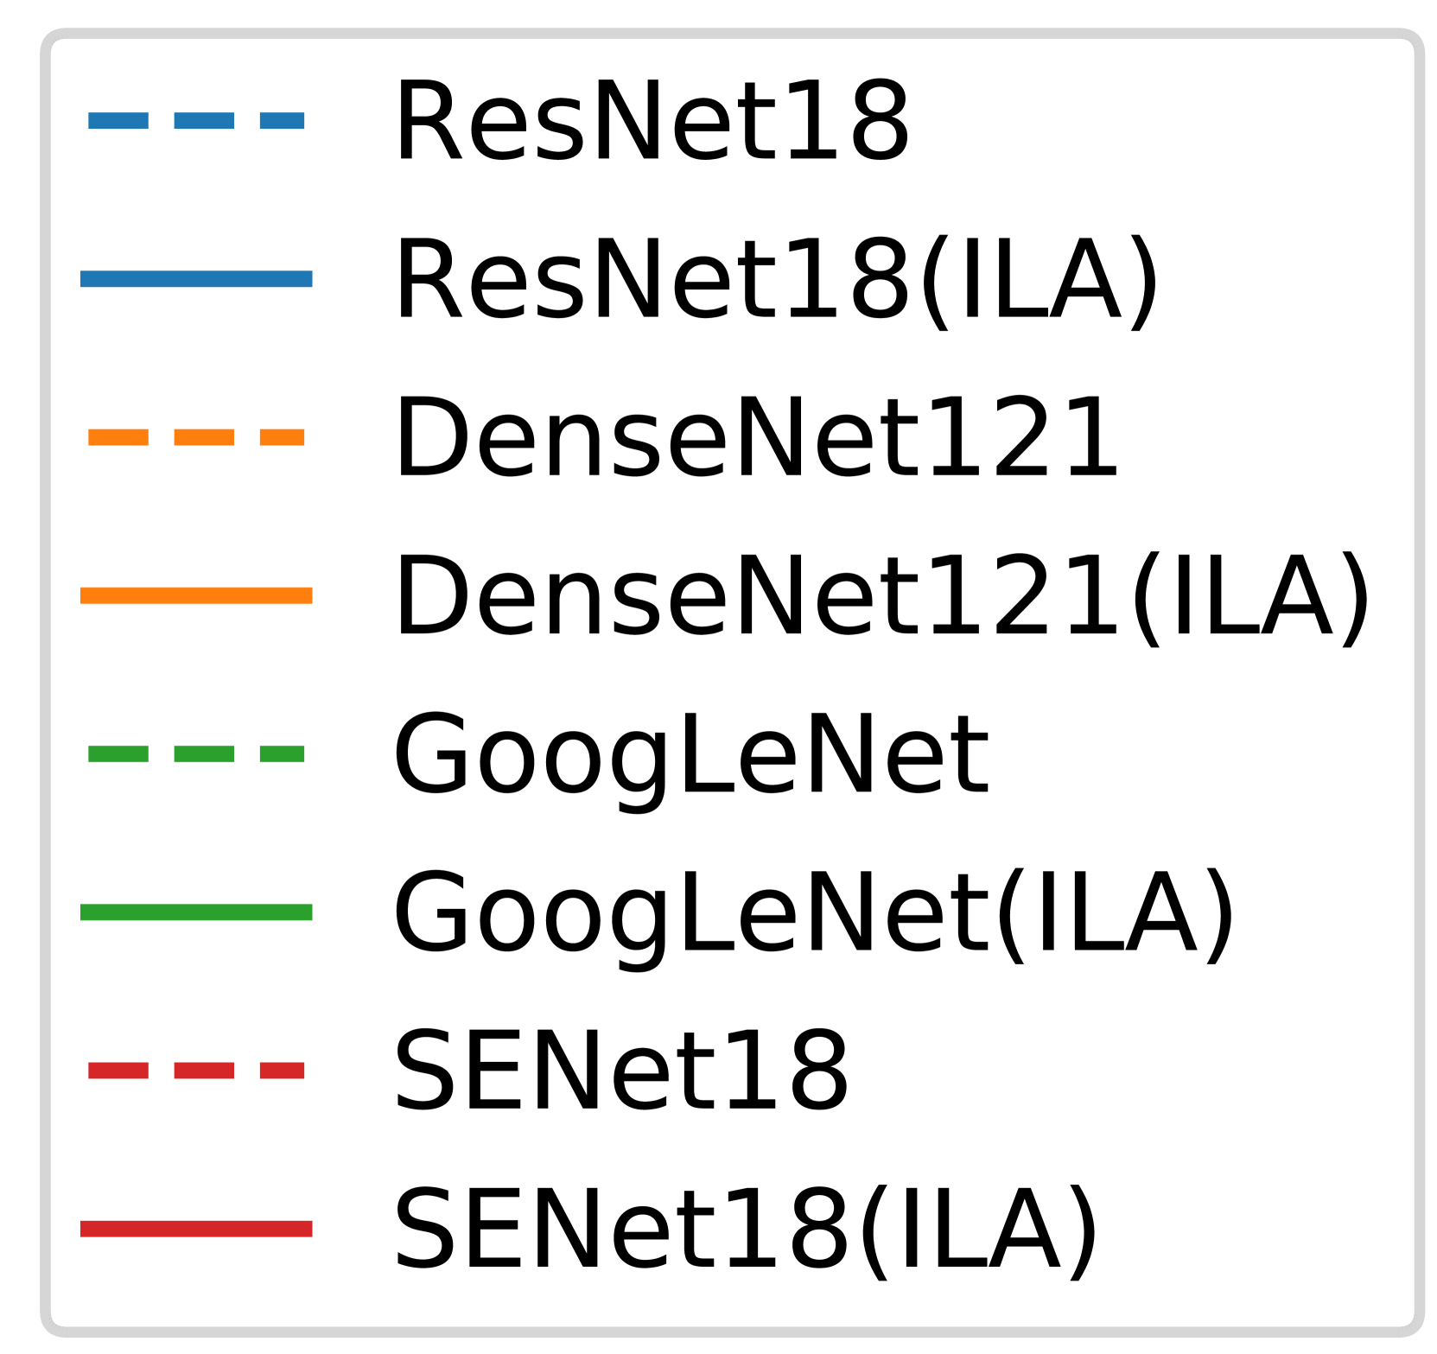Viewport: 1437px width, 1354px height.
Task: Select the SENet18(ILA) legend label
Action: (746, 1230)
